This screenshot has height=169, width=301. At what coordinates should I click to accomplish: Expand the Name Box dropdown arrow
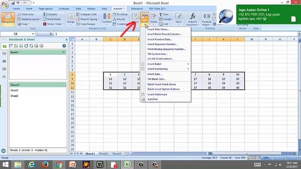[33, 34]
